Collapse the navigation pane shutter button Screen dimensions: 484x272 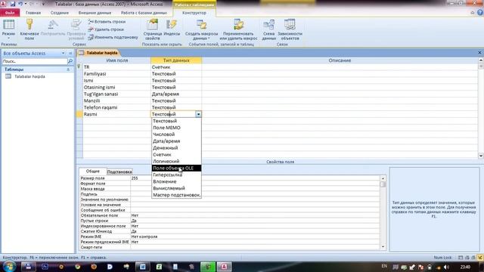(x=70, y=53)
